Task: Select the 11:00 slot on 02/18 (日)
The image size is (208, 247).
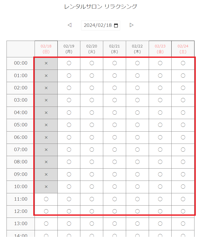Action: point(46,199)
